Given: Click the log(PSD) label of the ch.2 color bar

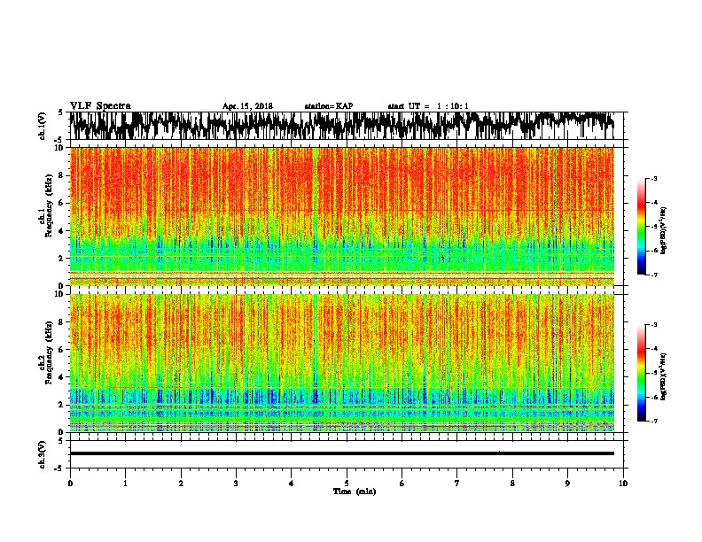Looking at the screenshot, I should pyautogui.click(x=664, y=376).
